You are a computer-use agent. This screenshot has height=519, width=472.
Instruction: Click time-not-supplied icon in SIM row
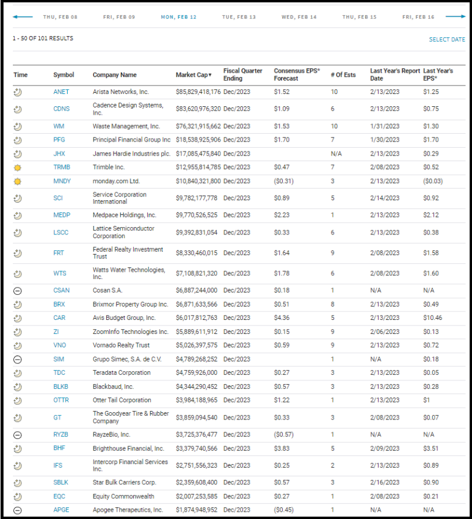coord(18,359)
